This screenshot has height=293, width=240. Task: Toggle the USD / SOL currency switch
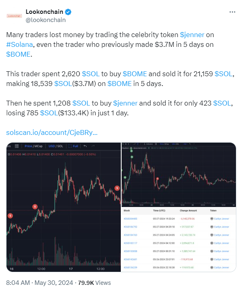[56, 146]
